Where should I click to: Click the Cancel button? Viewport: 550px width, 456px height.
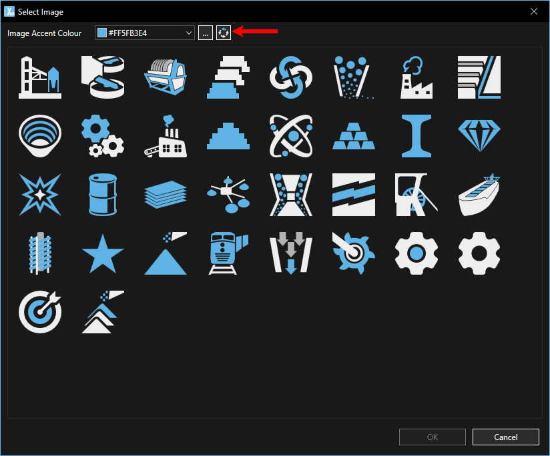(506, 437)
